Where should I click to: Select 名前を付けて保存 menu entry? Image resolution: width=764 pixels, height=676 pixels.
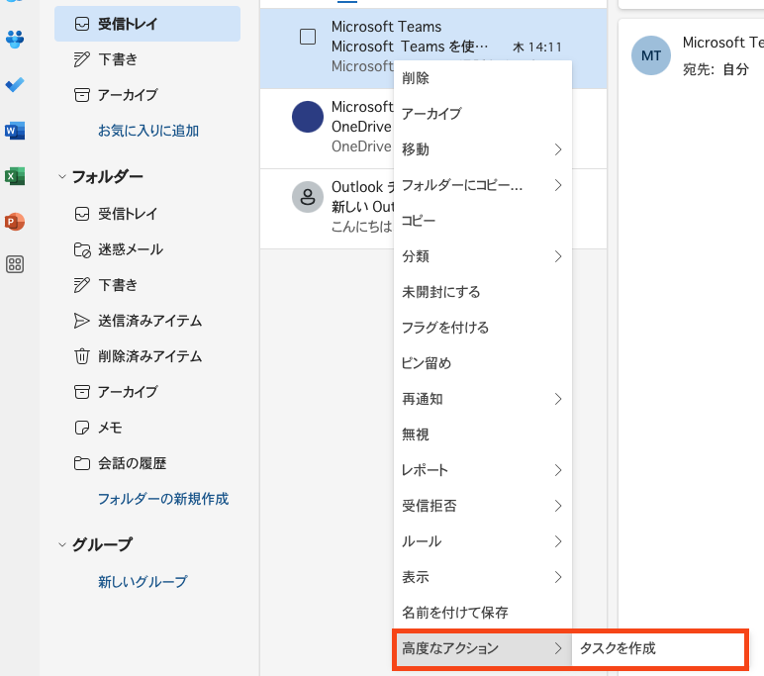482,613
